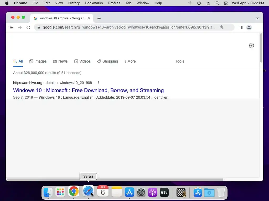Open Trash from the Dock
269x201 pixels.
tap(221, 192)
